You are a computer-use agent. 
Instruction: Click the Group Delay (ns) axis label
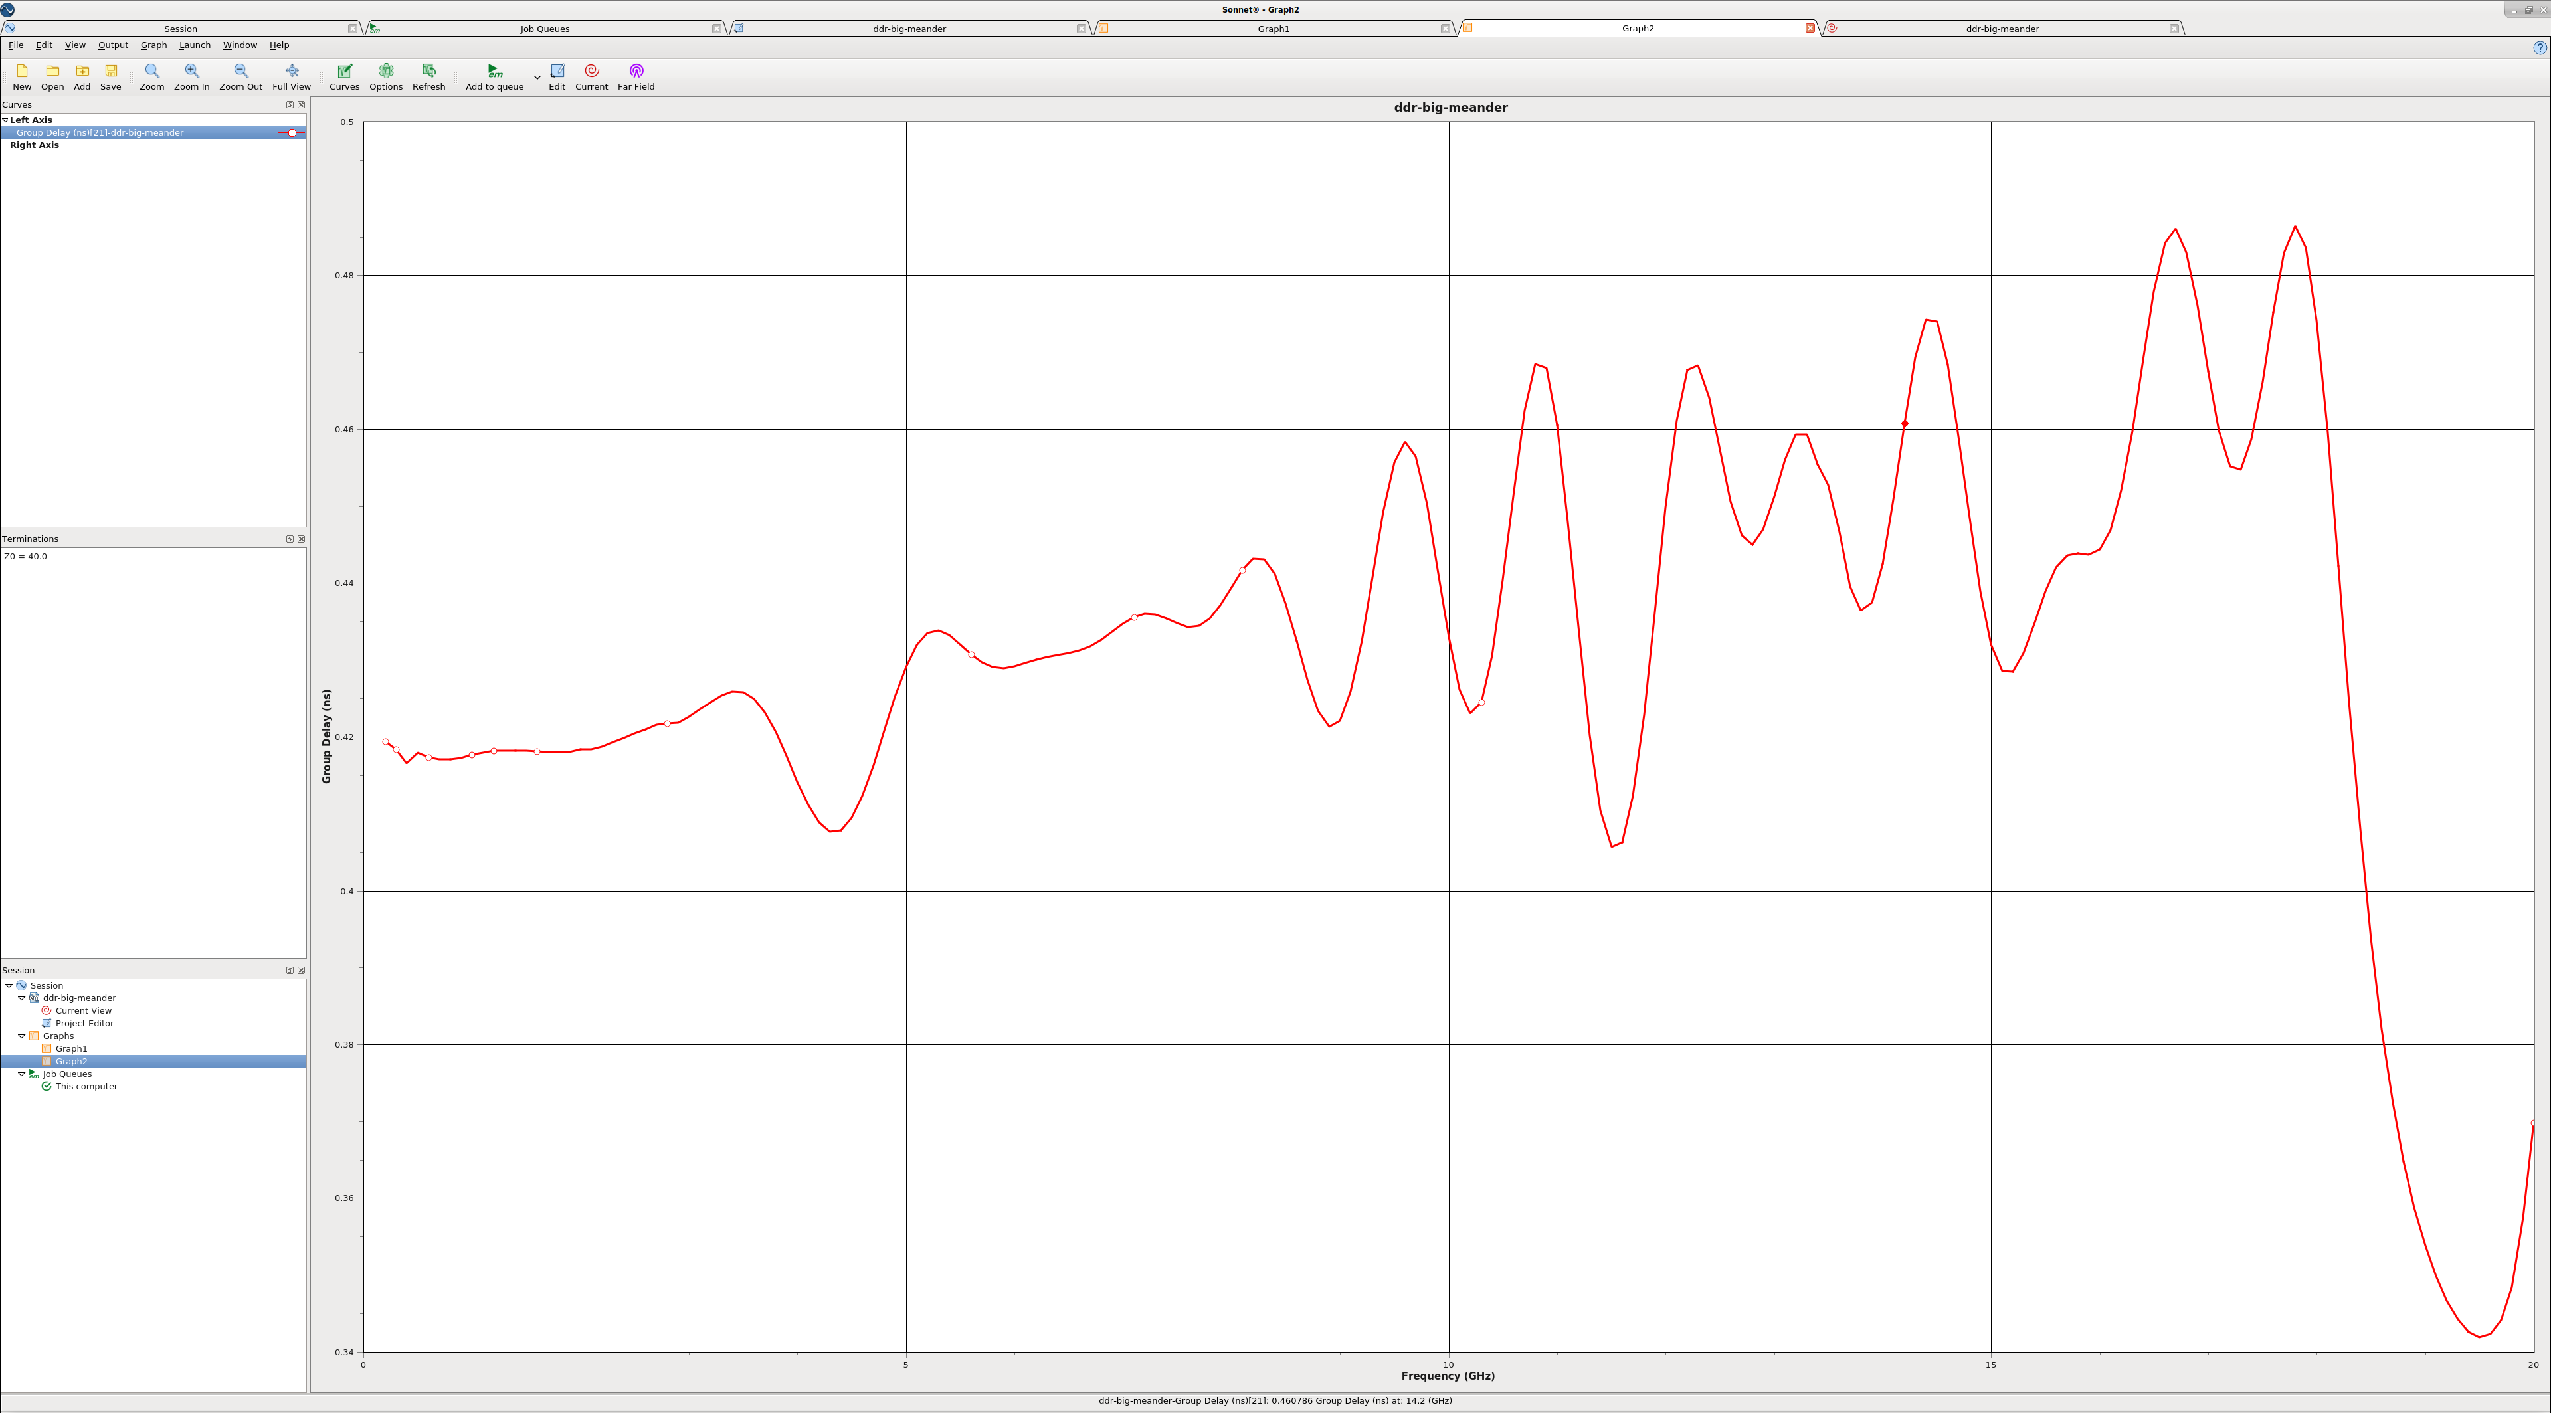click(326, 737)
